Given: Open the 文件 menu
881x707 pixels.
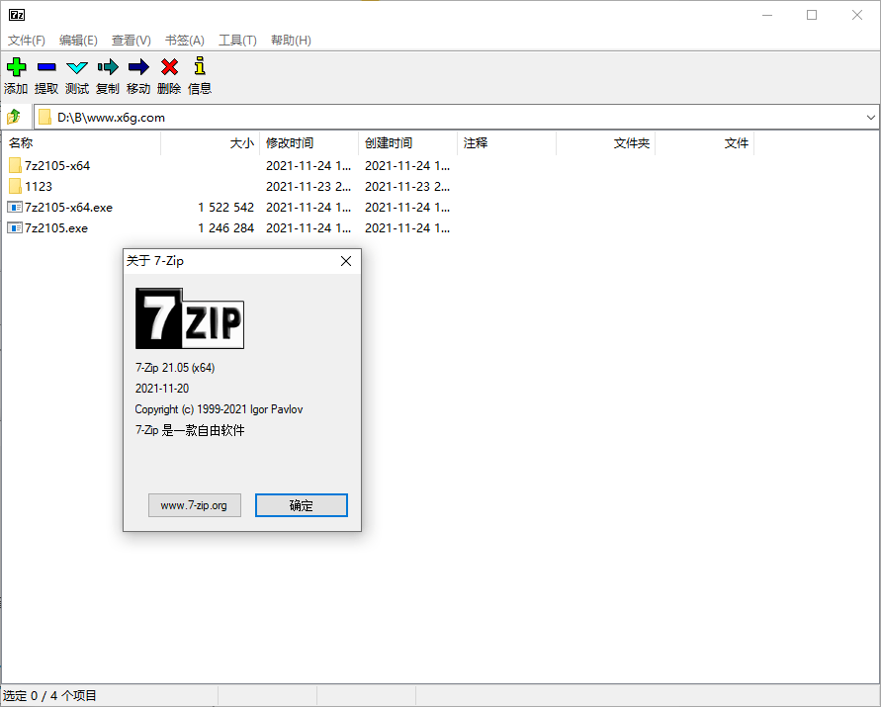Looking at the screenshot, I should 26,40.
